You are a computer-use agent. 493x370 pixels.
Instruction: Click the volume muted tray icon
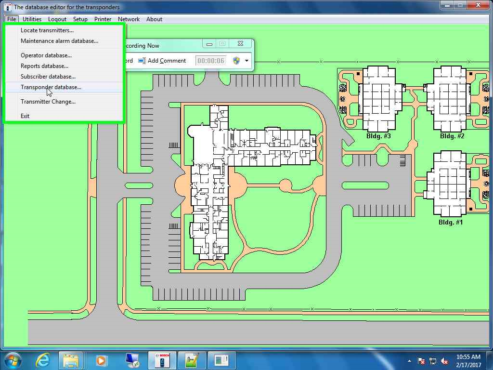pyautogui.click(x=444, y=361)
